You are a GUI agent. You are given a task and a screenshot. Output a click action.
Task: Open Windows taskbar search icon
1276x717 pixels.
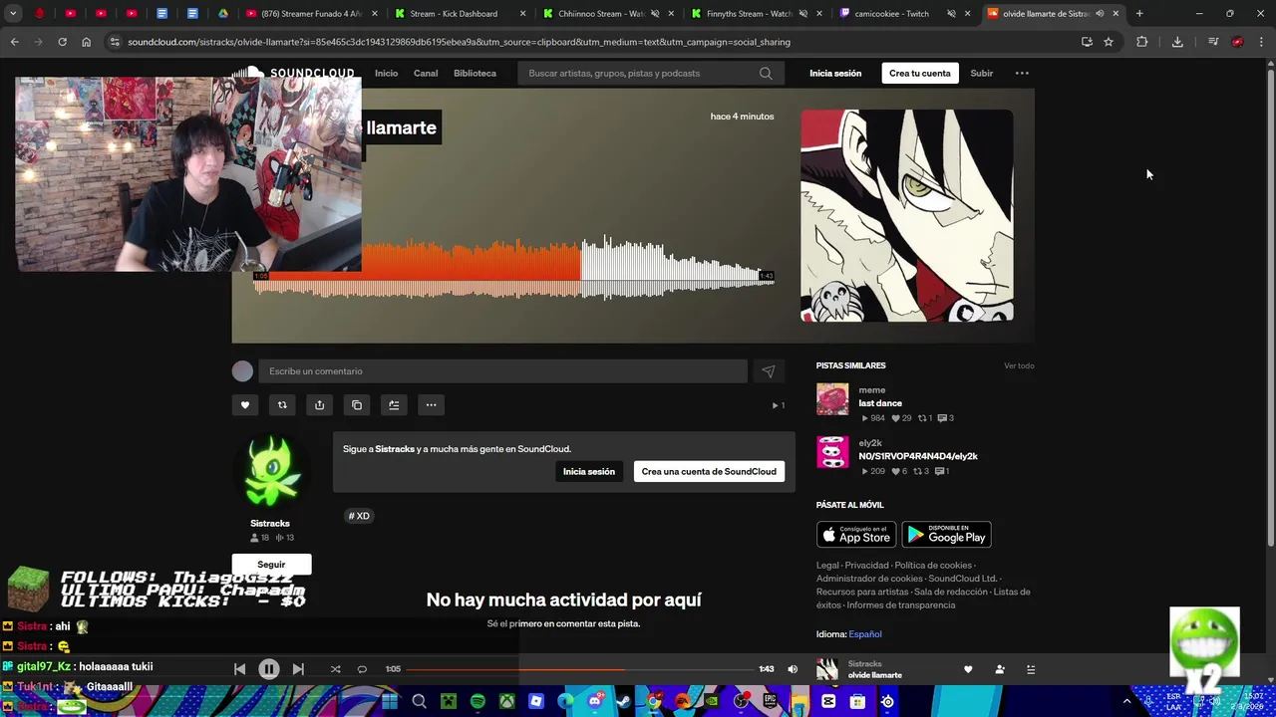pyautogui.click(x=420, y=702)
